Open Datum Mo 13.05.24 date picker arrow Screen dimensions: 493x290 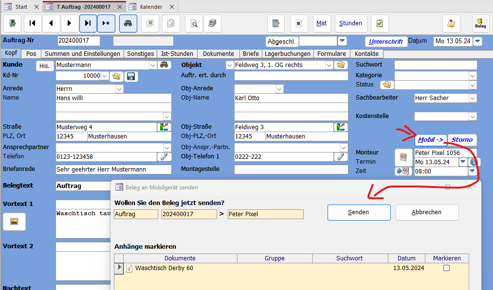coord(477,41)
